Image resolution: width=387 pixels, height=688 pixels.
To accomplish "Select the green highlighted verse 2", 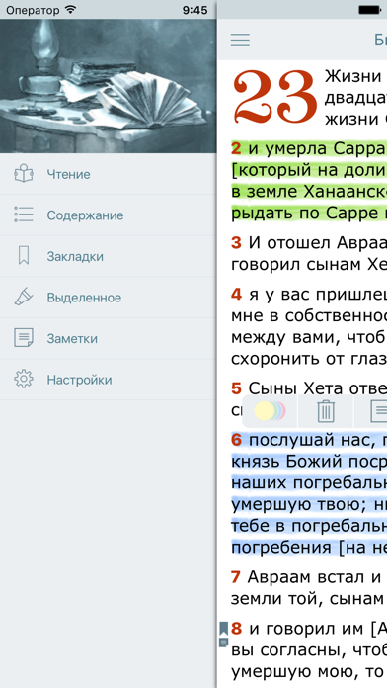I will point(309,181).
